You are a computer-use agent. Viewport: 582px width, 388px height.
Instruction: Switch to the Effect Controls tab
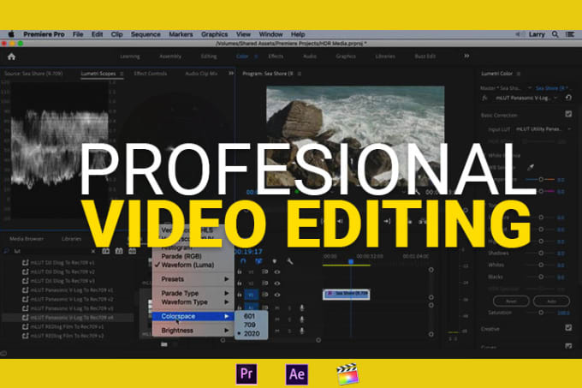[x=151, y=74]
